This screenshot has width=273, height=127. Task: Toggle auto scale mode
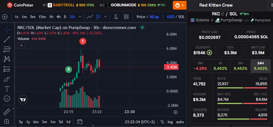(180, 122)
